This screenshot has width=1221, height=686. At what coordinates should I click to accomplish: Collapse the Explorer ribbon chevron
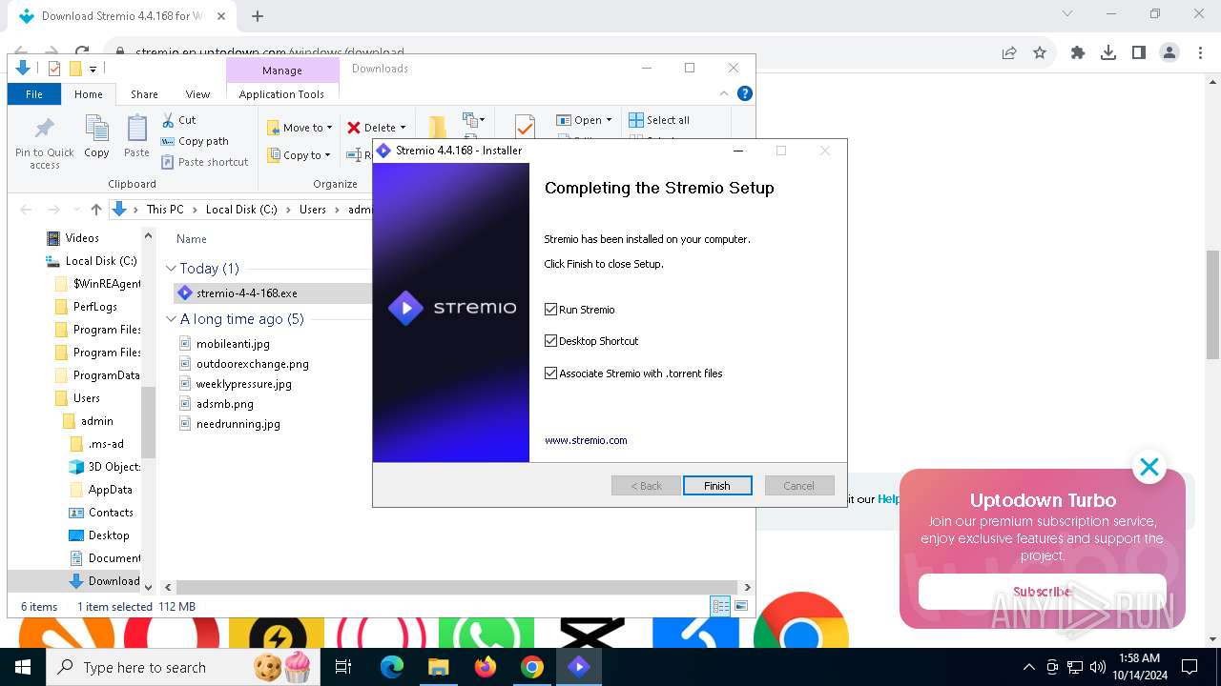724,93
